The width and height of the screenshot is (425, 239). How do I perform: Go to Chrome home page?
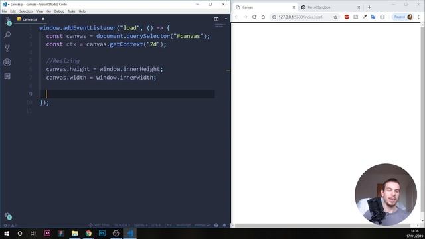tap(263, 17)
